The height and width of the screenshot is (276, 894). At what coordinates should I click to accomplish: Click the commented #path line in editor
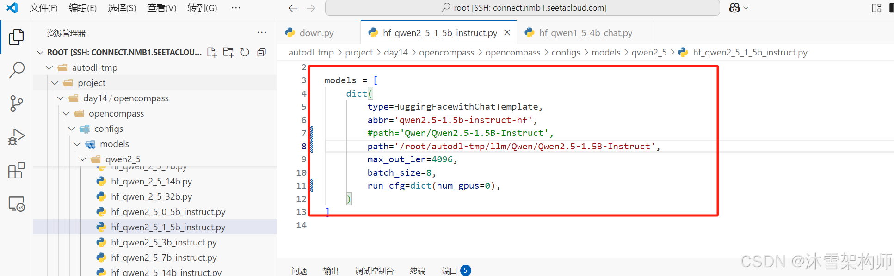point(460,133)
